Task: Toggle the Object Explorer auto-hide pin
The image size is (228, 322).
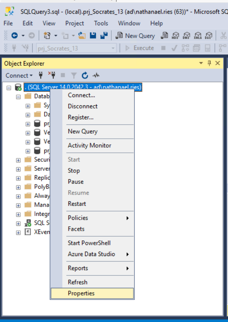Action: click(210, 63)
